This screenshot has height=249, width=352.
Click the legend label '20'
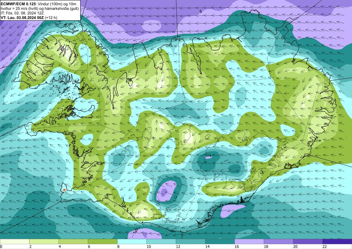click(x=295, y=247)
